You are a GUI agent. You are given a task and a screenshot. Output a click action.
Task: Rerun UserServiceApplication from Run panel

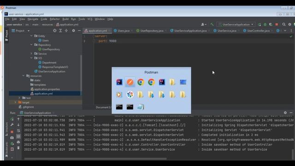(x=12, y=119)
